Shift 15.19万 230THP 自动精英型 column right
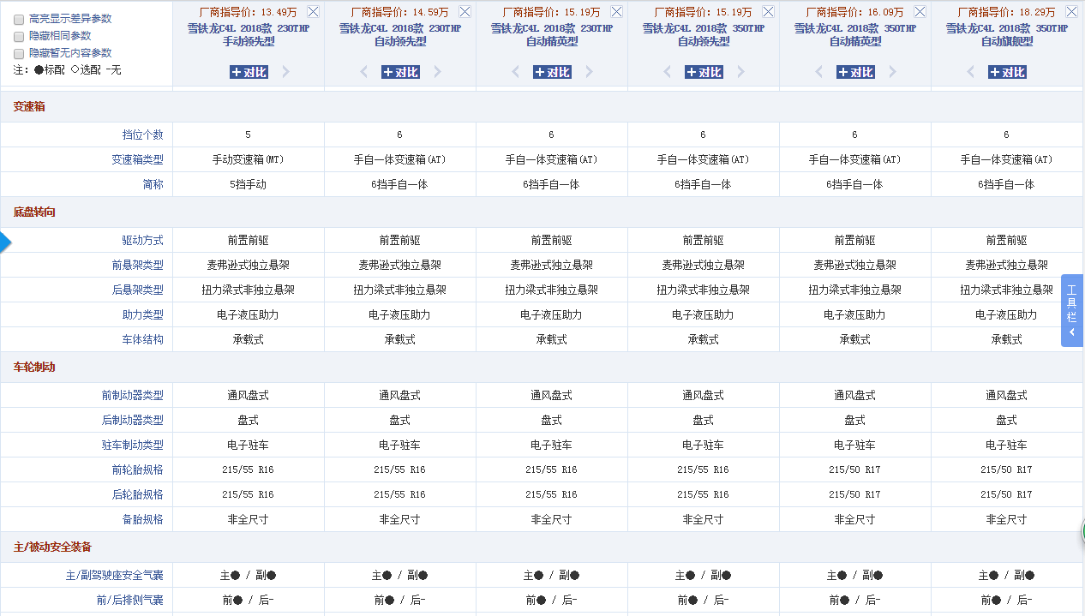Viewport: 1085px width, 616px height. 590,72
